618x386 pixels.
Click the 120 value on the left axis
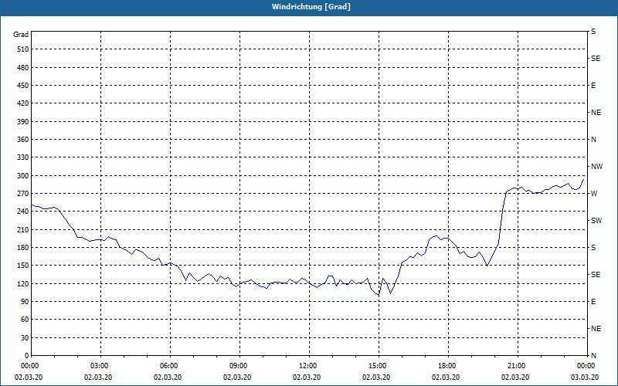click(23, 283)
